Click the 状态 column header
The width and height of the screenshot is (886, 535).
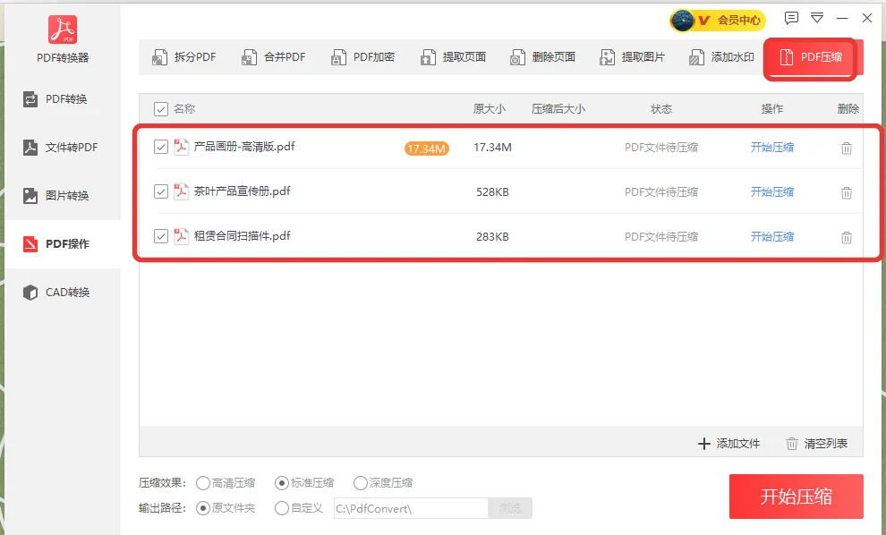(x=661, y=109)
